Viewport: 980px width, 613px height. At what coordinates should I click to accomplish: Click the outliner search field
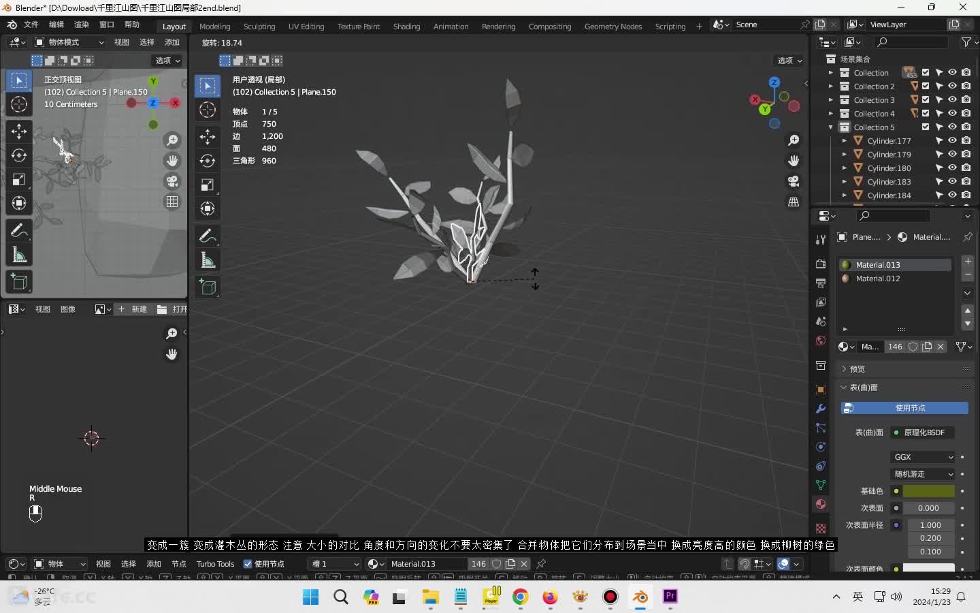912,42
